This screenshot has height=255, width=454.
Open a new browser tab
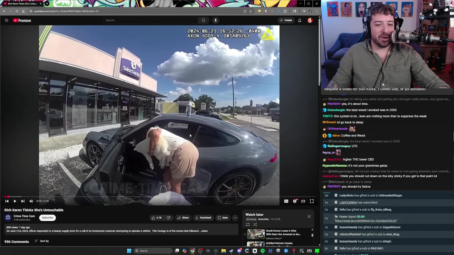click(47, 4)
